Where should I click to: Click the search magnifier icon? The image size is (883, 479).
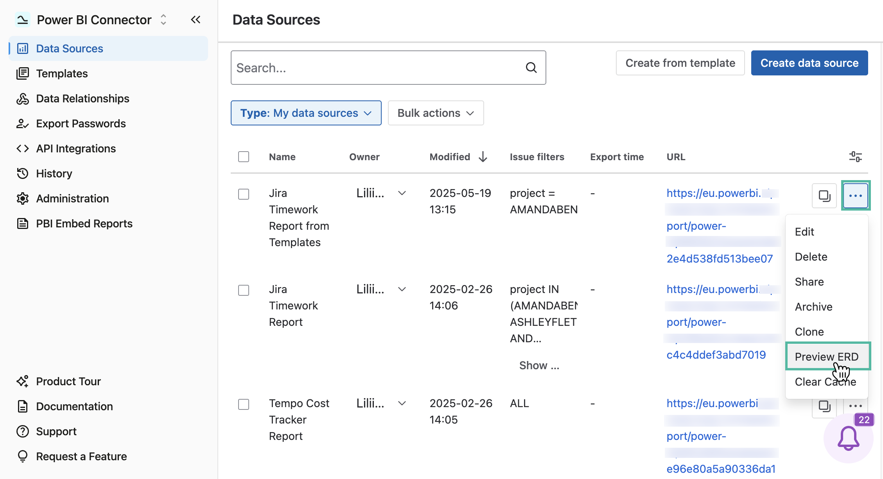531,68
